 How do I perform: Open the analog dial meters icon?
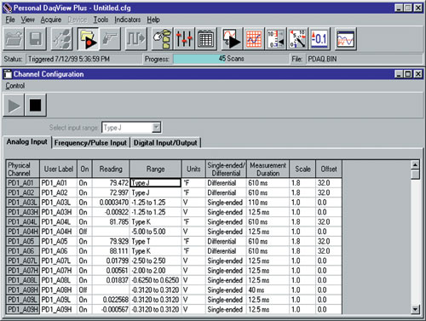pyautogui.click(x=297, y=38)
